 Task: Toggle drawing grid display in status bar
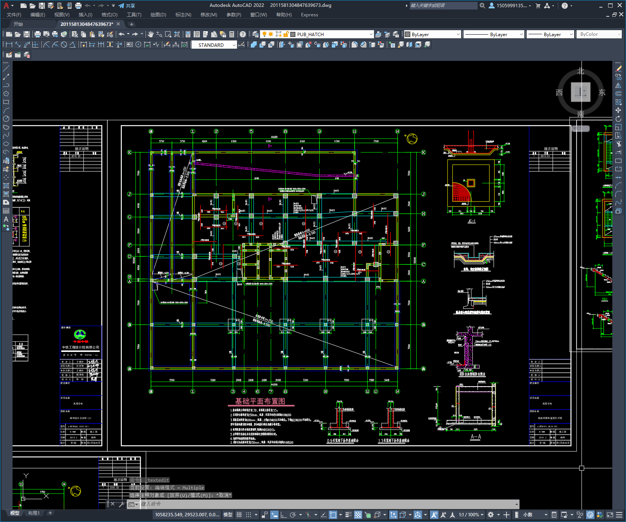239,515
